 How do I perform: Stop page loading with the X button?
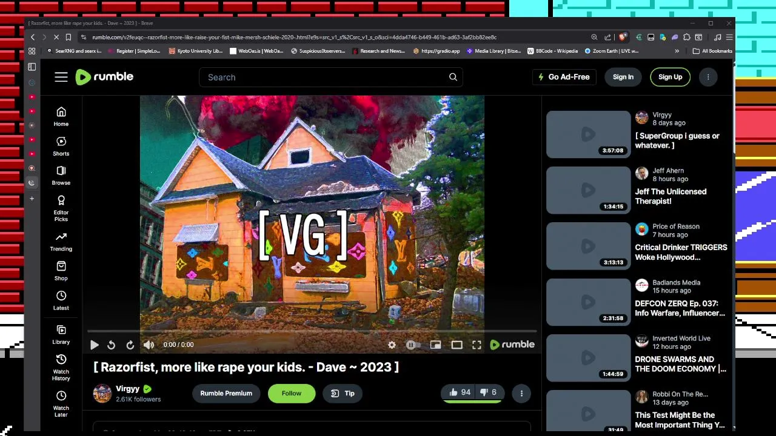(x=56, y=37)
